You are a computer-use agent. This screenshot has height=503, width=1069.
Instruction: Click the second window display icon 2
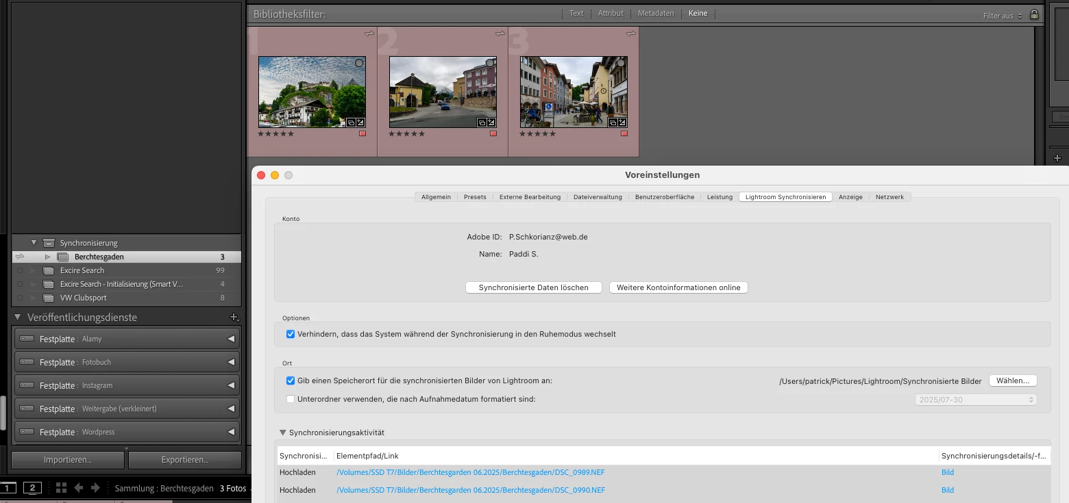pos(32,487)
